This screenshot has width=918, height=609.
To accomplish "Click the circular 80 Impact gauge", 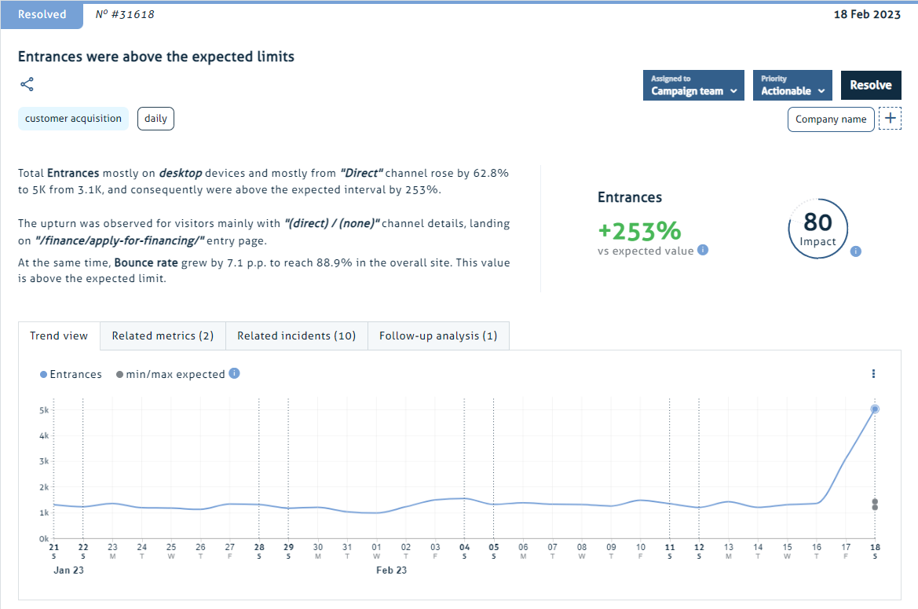I will tap(817, 229).
